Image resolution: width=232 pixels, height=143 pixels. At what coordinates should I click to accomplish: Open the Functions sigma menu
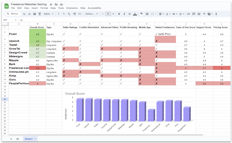click(x=216, y=14)
